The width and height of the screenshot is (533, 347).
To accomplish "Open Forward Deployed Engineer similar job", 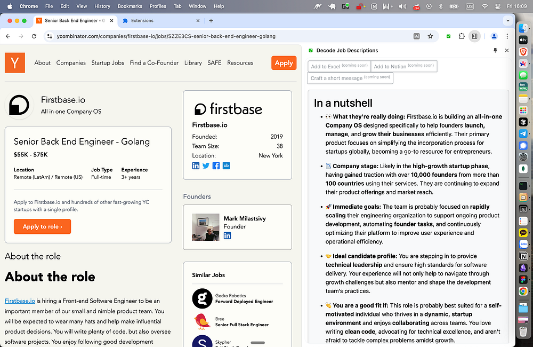I will coord(244,302).
